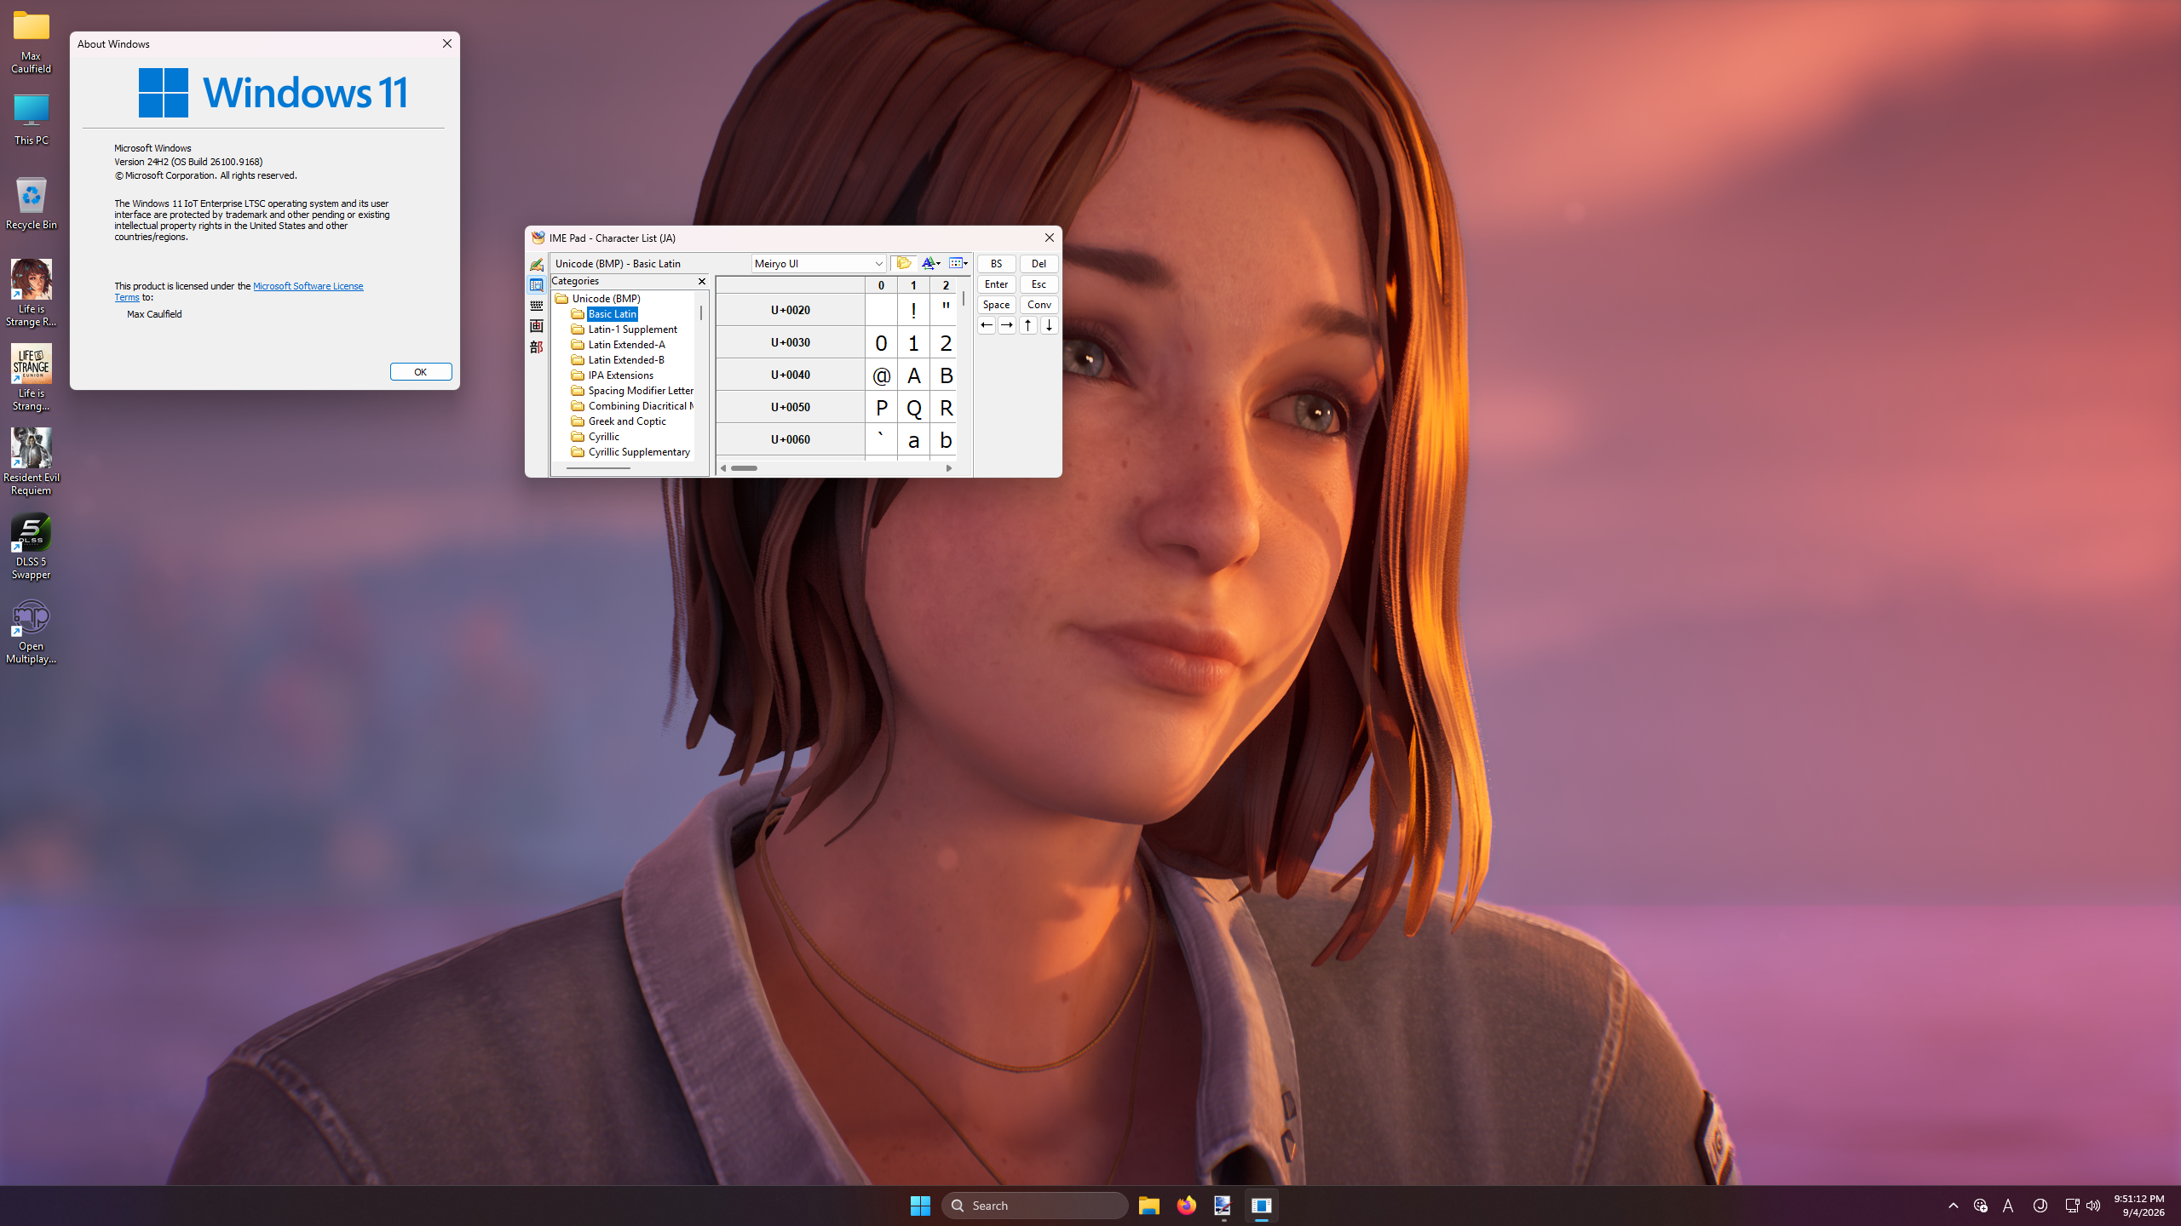The height and width of the screenshot is (1226, 2181).
Task: Click the U+0040 row header
Action: pyautogui.click(x=791, y=375)
